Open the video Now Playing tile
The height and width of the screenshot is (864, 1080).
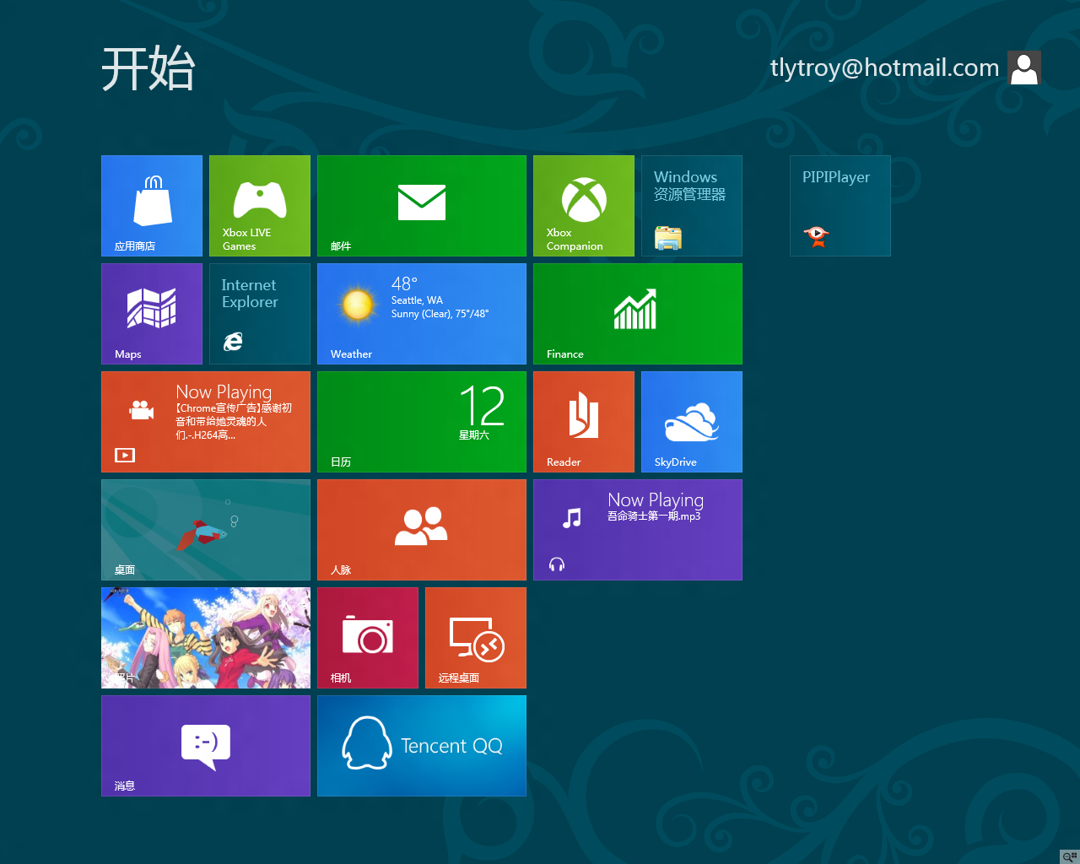[x=206, y=422]
